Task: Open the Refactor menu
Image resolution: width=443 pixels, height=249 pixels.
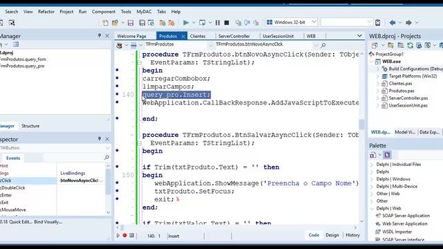Action: coord(46,12)
